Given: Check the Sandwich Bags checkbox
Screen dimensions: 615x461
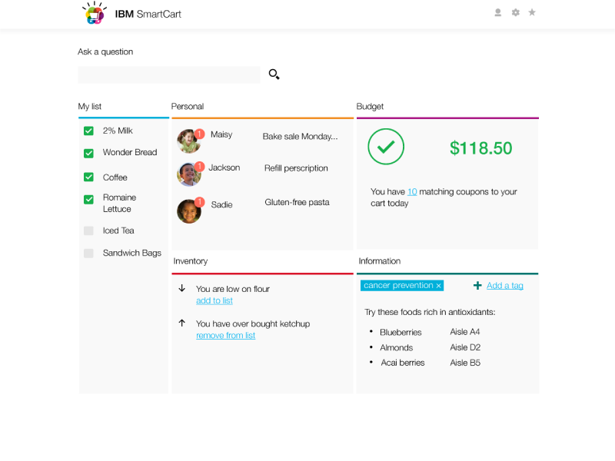Looking at the screenshot, I should click(88, 253).
